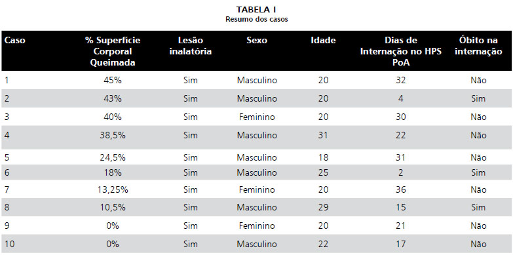Click the Óbito na internação header
The image size is (513, 255).
(x=478, y=46)
